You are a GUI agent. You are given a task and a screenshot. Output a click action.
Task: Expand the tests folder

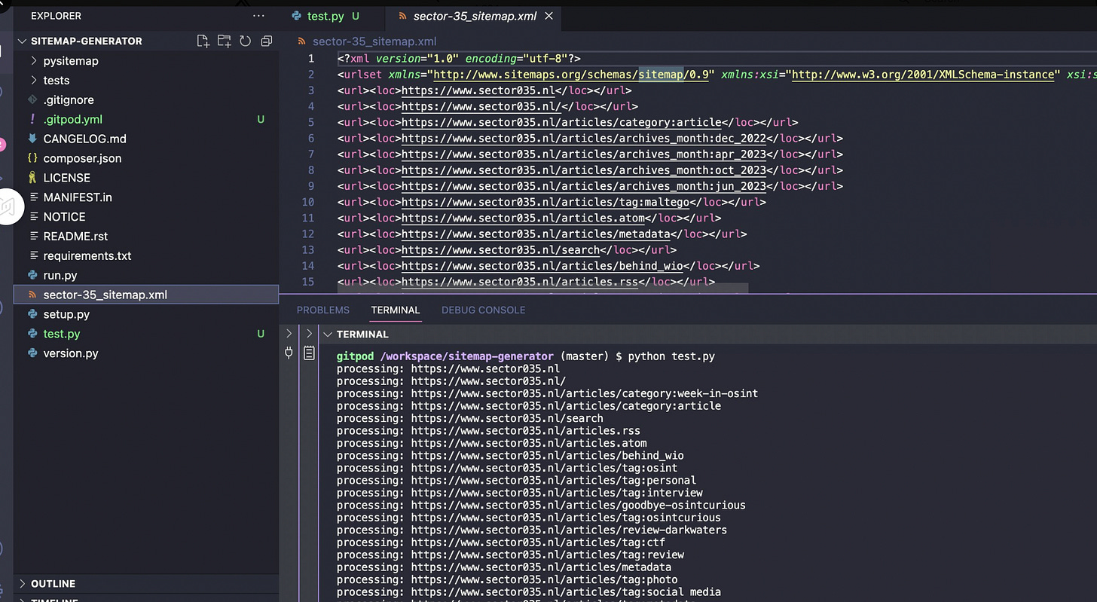56,81
